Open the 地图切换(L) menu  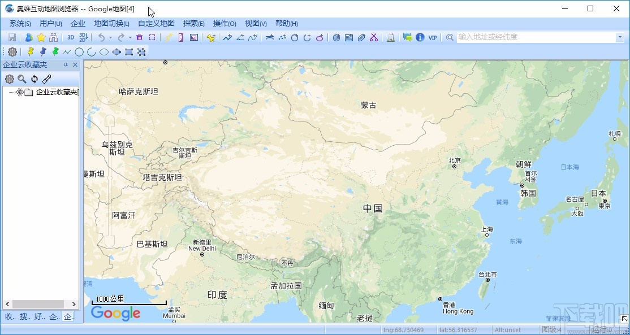click(x=111, y=23)
